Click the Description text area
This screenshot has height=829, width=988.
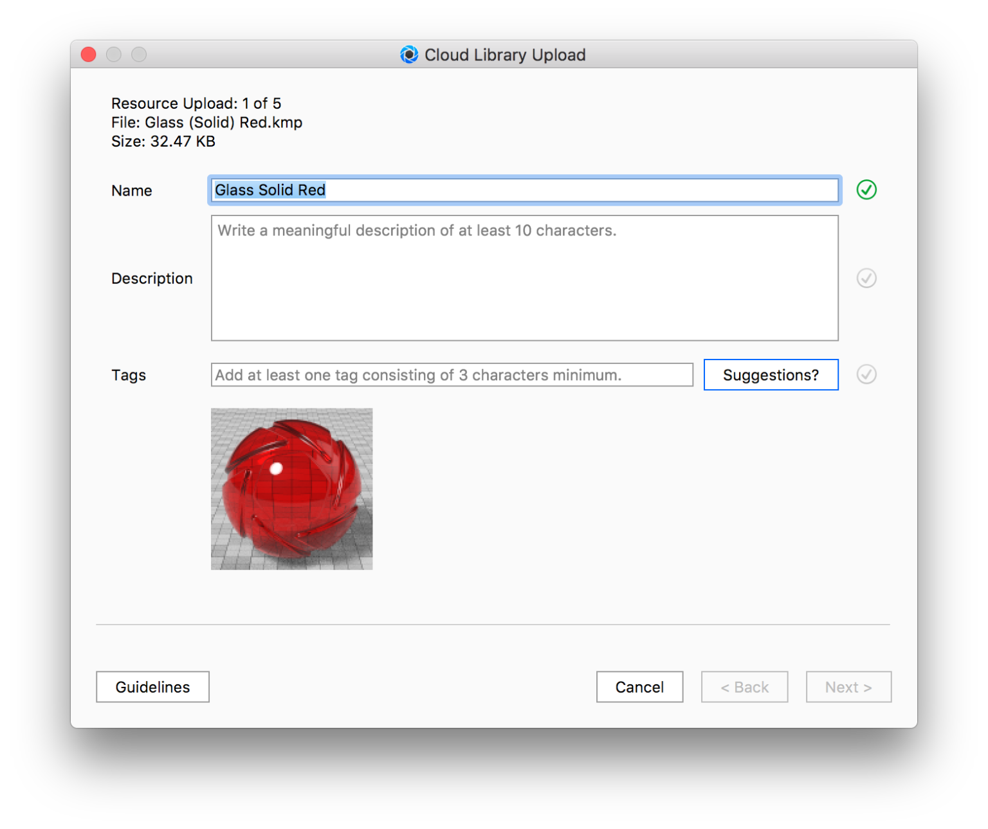coord(524,278)
